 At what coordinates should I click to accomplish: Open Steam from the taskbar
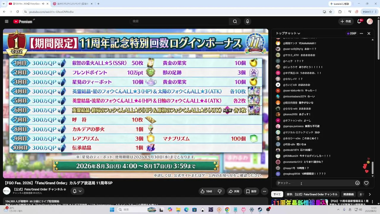coord(260,210)
